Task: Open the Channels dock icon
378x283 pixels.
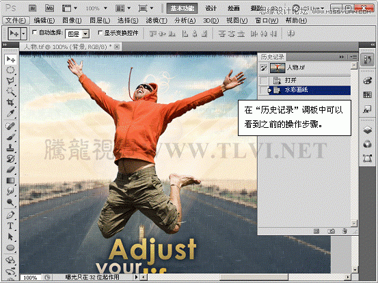Action: coord(367,144)
